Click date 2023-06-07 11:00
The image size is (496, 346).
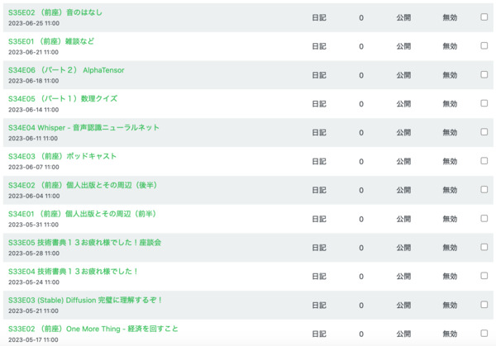coord(34,167)
